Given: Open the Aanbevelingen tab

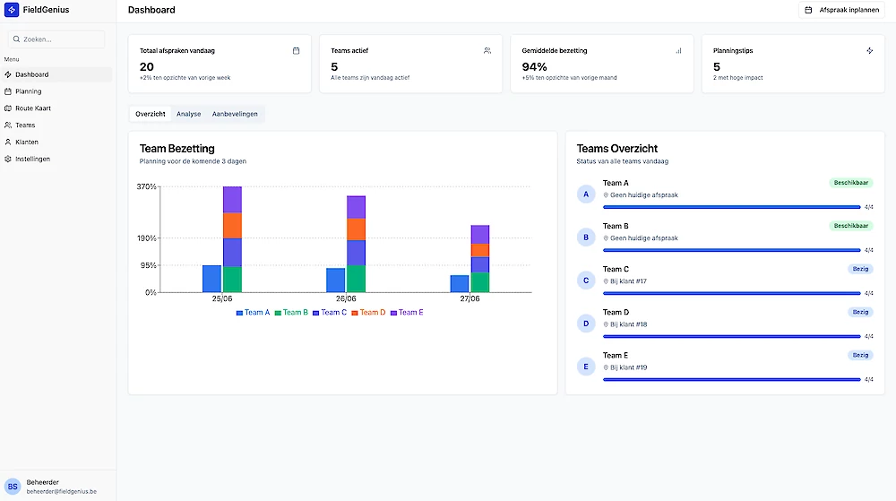Looking at the screenshot, I should tap(235, 114).
